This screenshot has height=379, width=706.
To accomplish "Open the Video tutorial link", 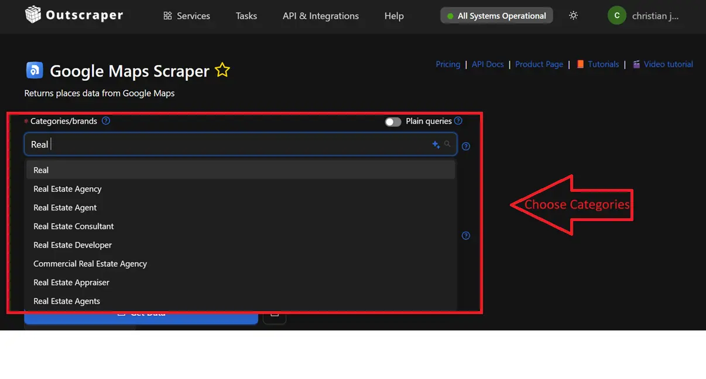I will 668,64.
